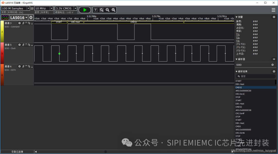
Task: Click the DIR: Host decode label on waveform
Action: coord(75,22)
